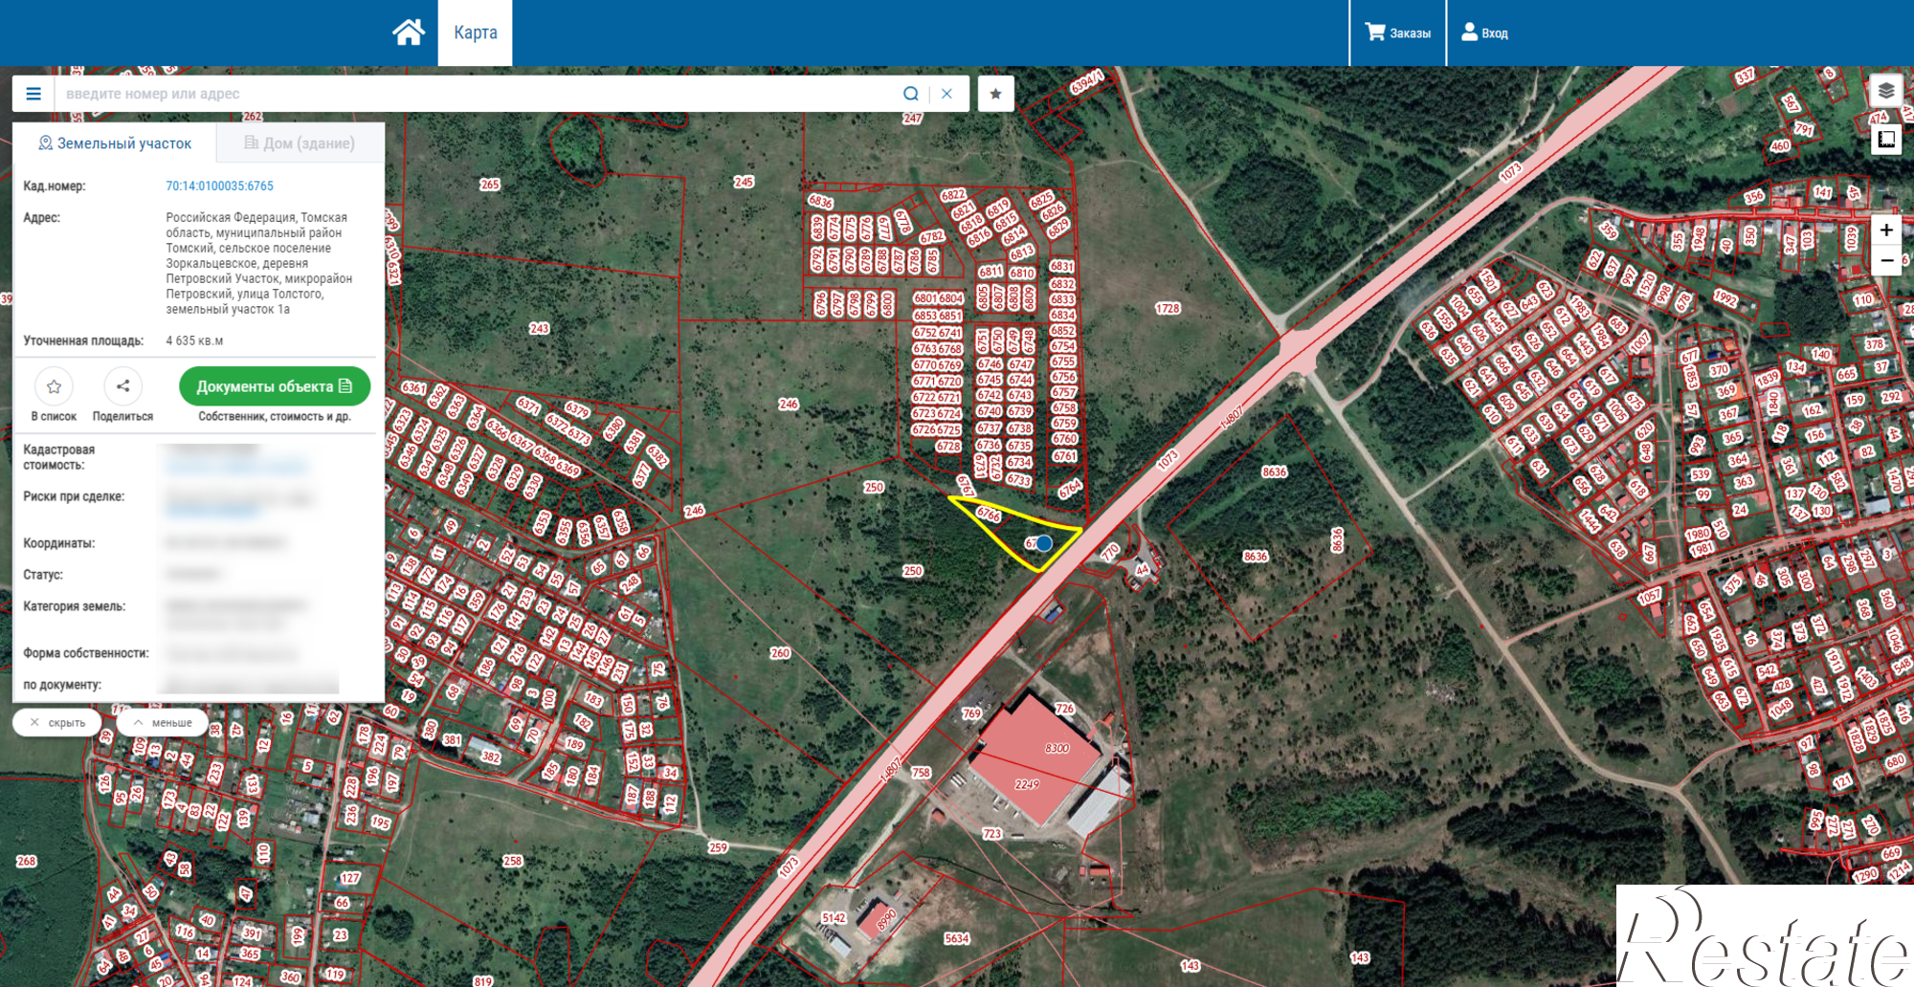Activate the area measure tool icon
The width and height of the screenshot is (1914, 987).
point(1886,140)
